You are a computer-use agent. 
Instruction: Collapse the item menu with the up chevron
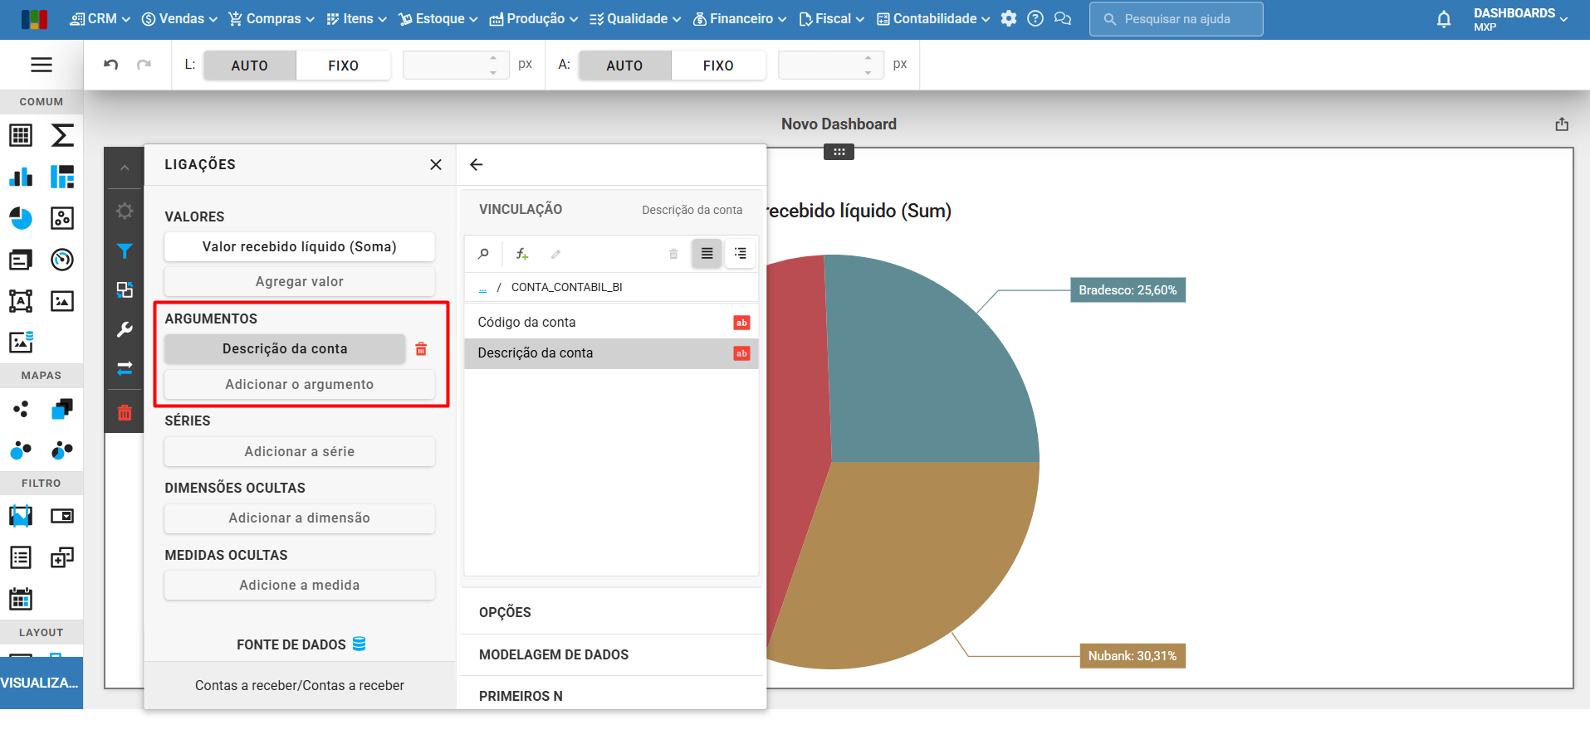125,168
